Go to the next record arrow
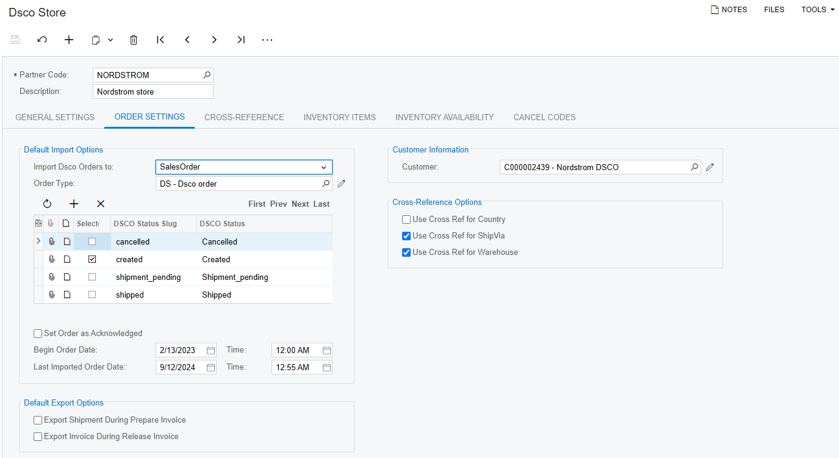The image size is (839, 458). 214,40
